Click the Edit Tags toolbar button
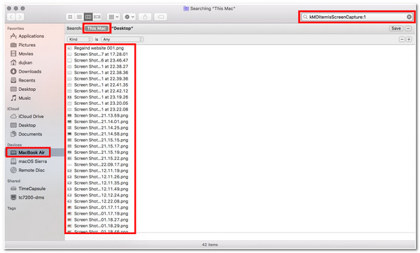Image resolution: width=420 pixels, height=253 pixels. point(160,17)
